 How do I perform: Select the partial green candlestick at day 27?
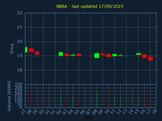26,50
